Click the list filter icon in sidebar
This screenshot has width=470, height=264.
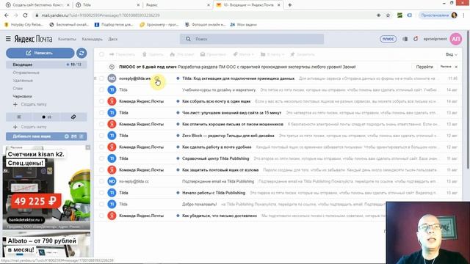tap(19, 117)
